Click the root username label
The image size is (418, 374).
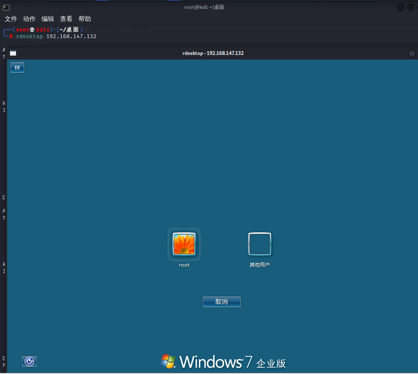click(x=184, y=265)
